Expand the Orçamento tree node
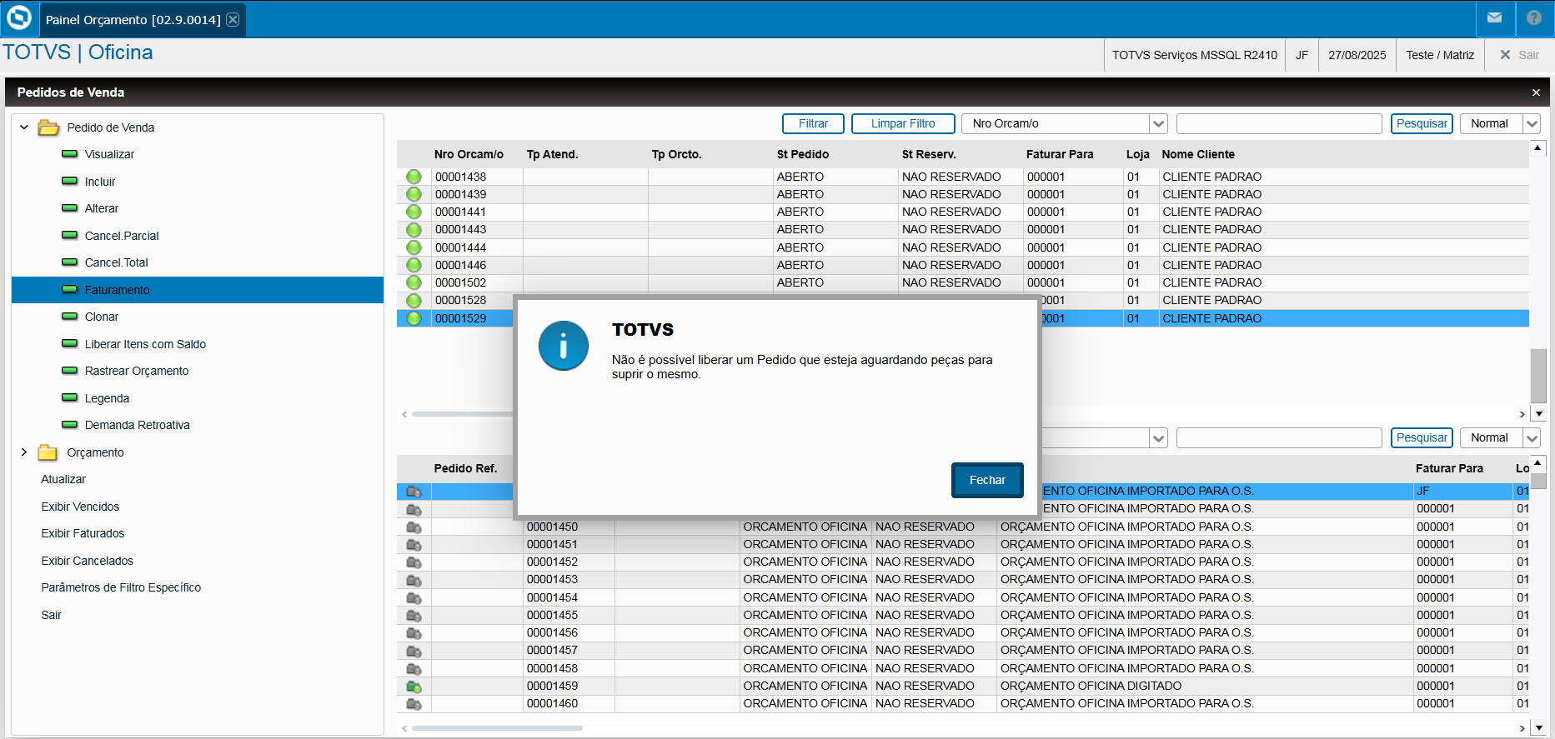This screenshot has height=739, width=1555. pyautogui.click(x=24, y=452)
